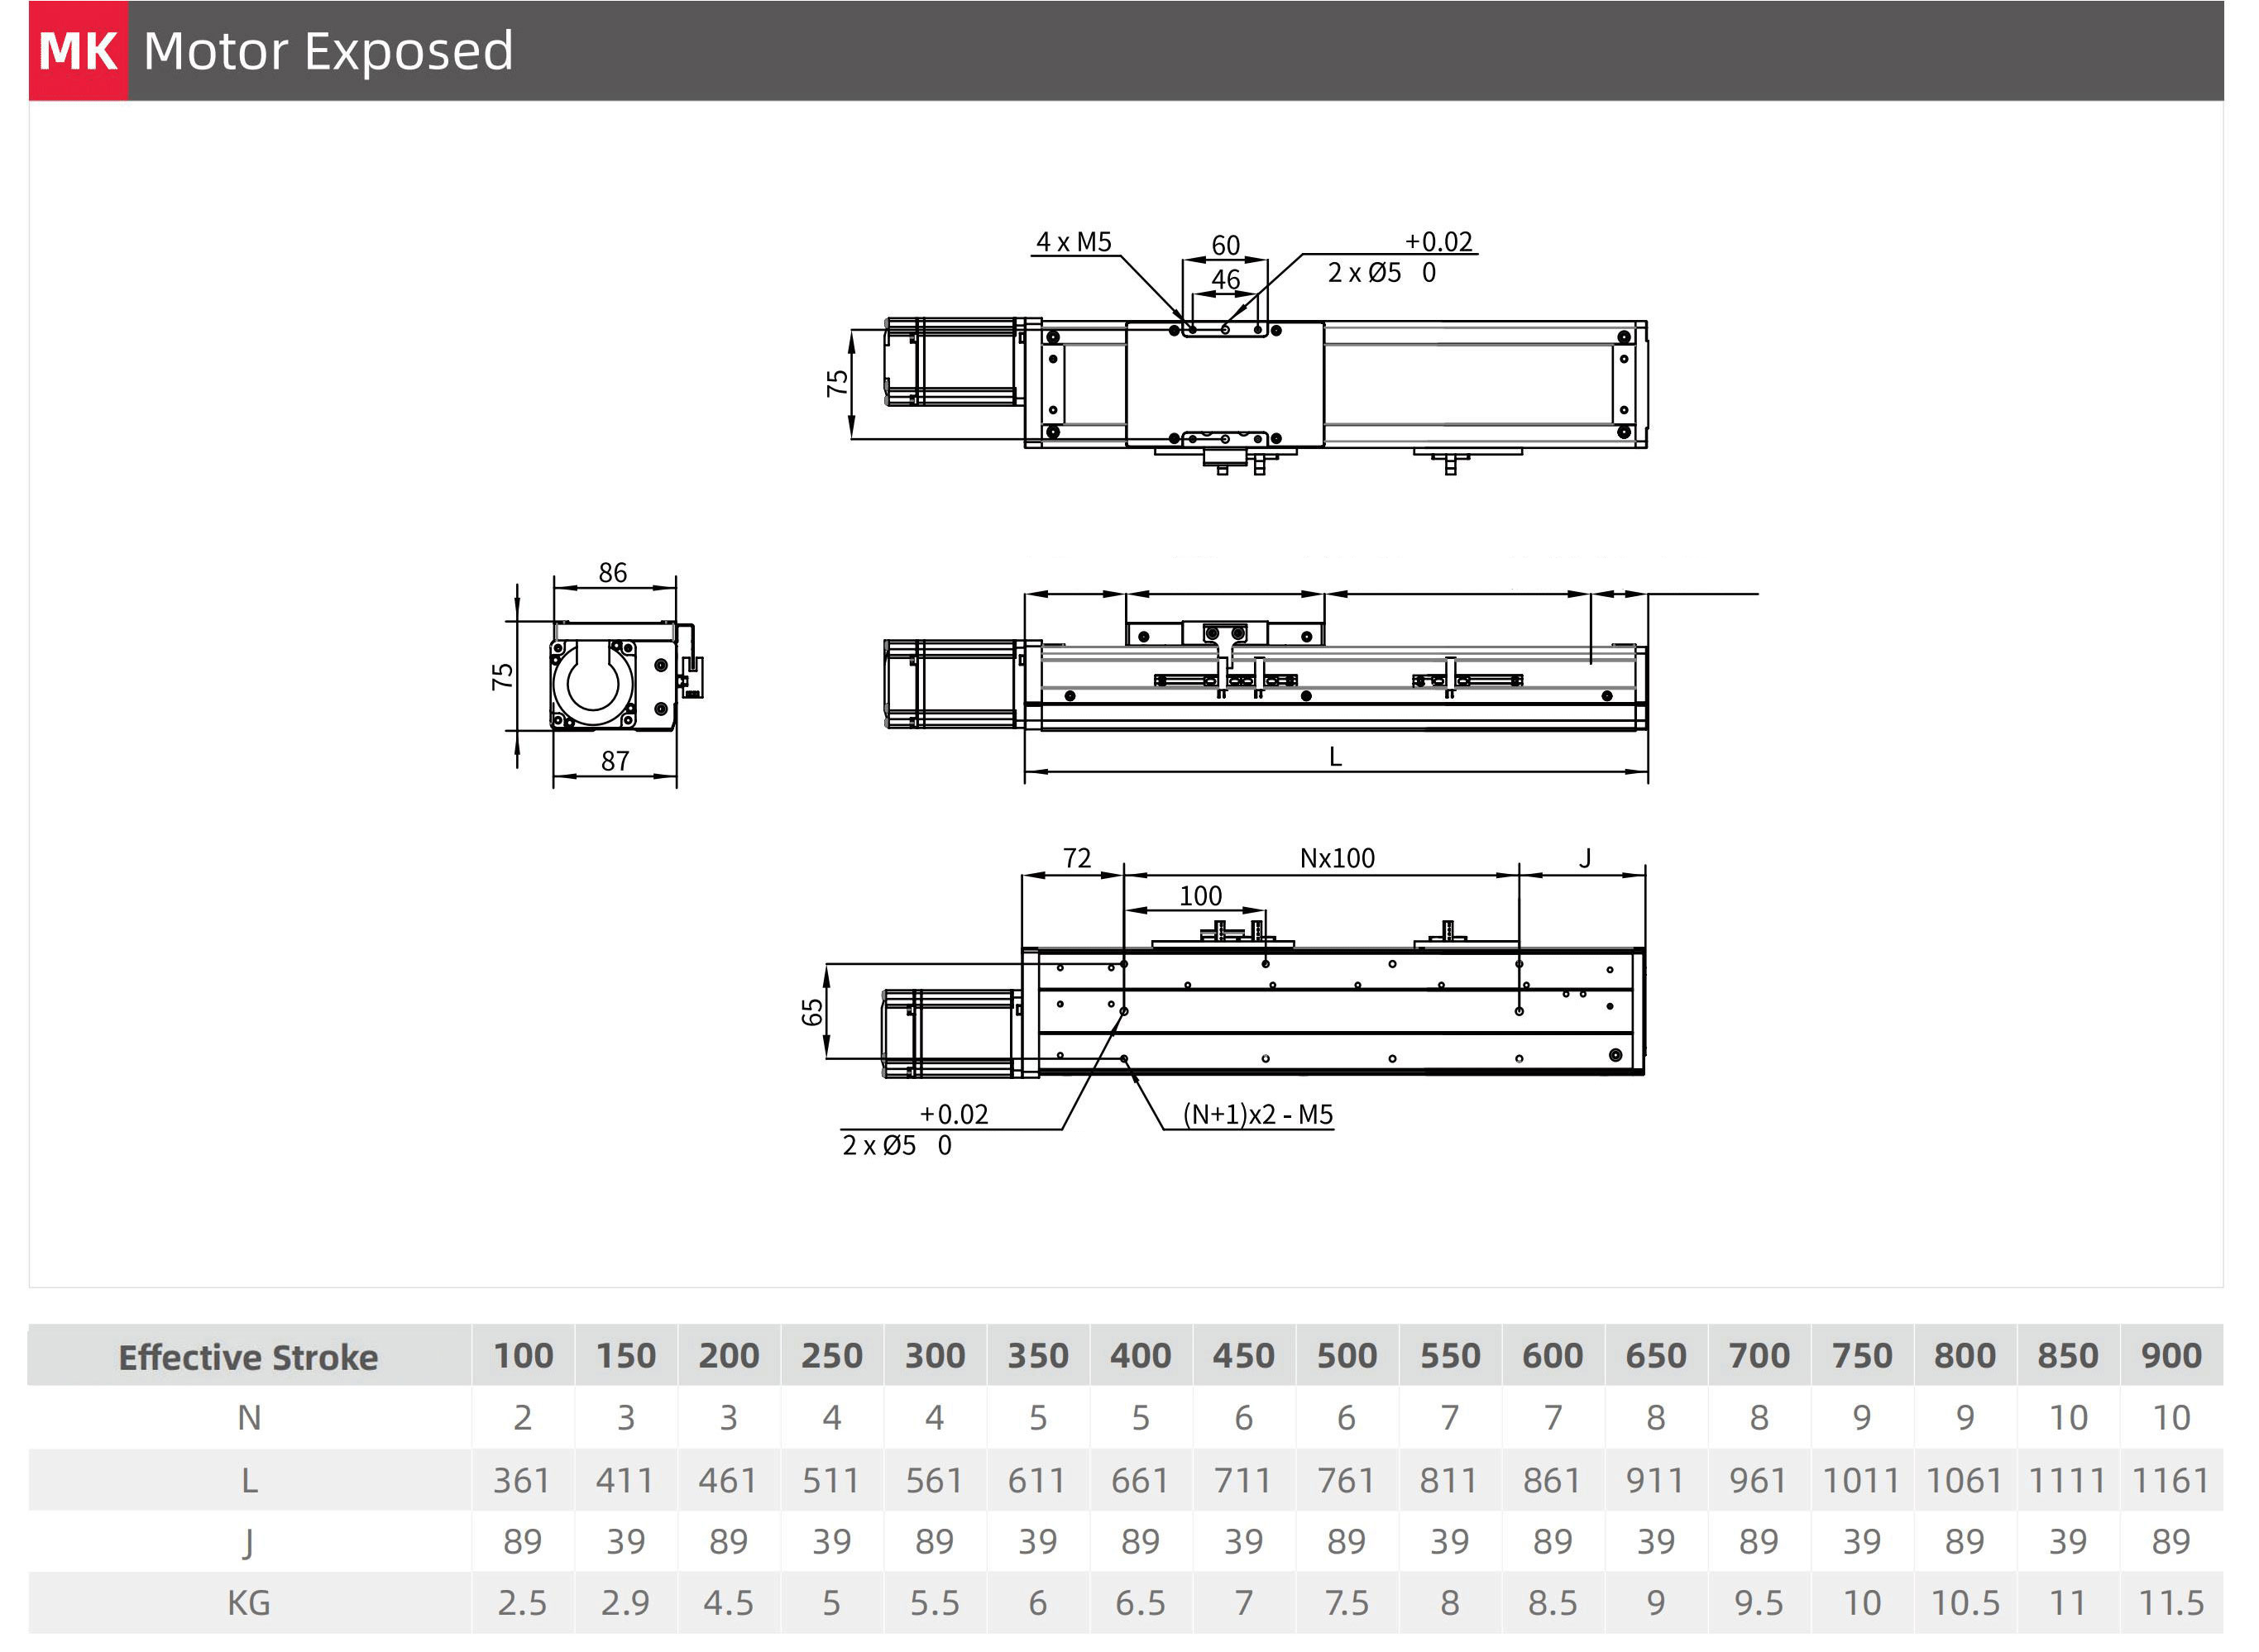
Task: Click the N row label
Action: [248, 1418]
